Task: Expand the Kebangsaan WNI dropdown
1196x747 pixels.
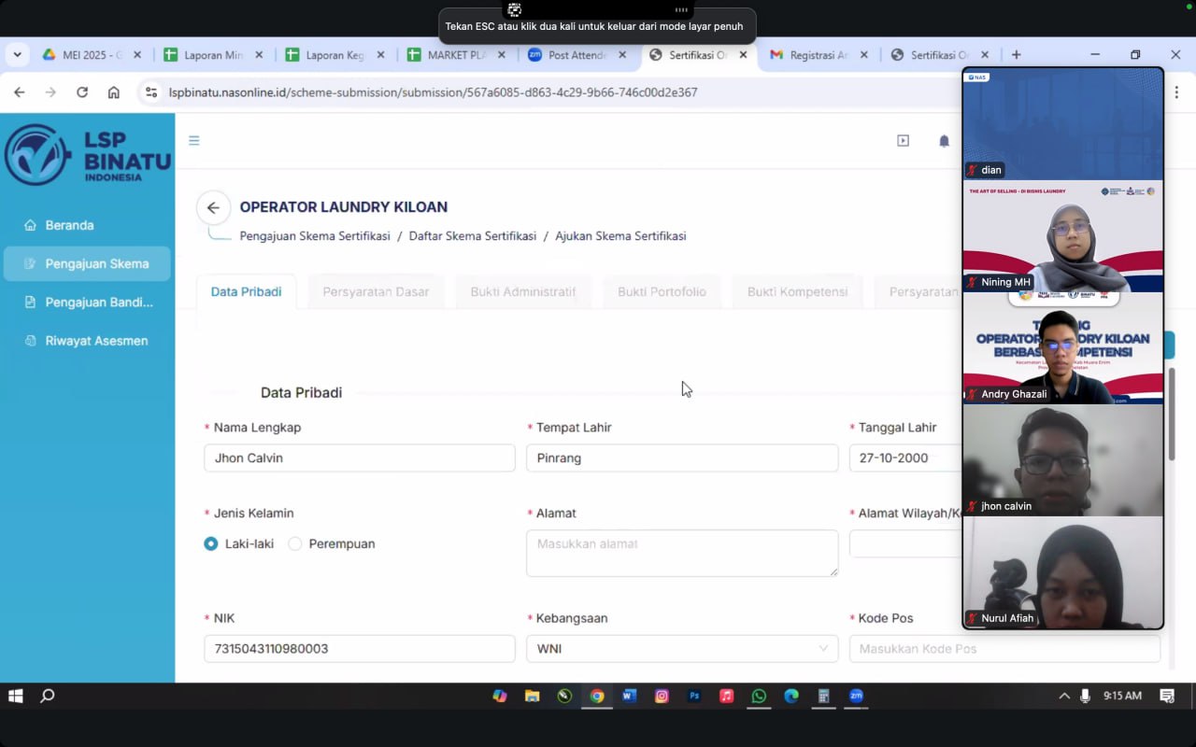Action: (682, 649)
